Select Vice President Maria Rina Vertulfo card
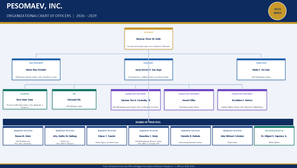 (36, 69)
